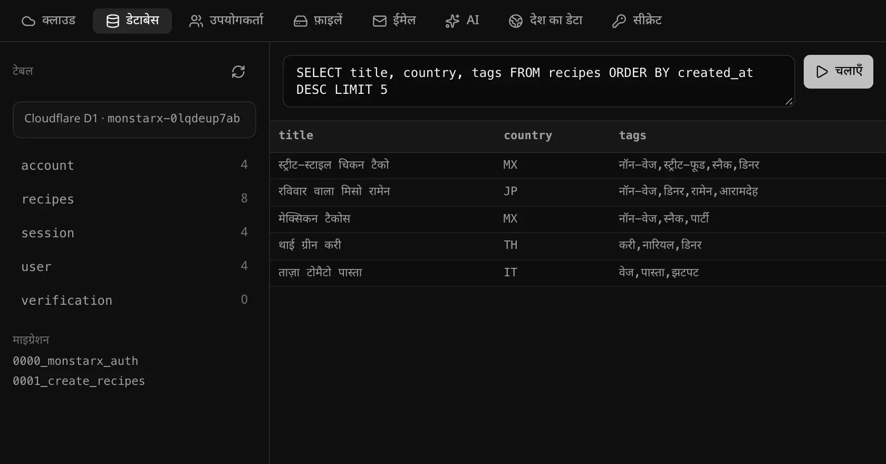Open the AI tab
Image resolution: width=886 pixels, height=464 pixels.
(463, 21)
